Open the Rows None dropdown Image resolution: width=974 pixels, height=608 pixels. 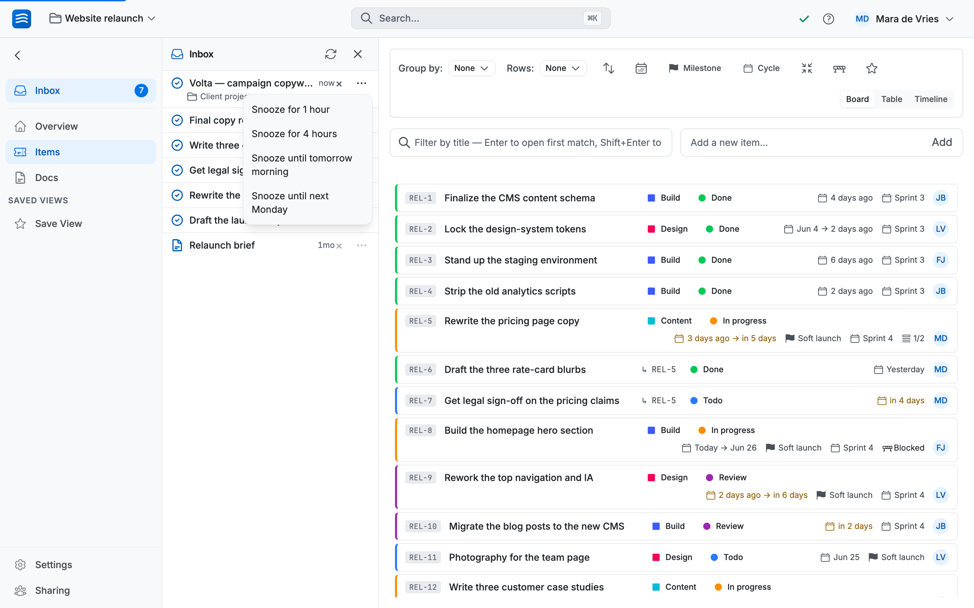[563, 68]
